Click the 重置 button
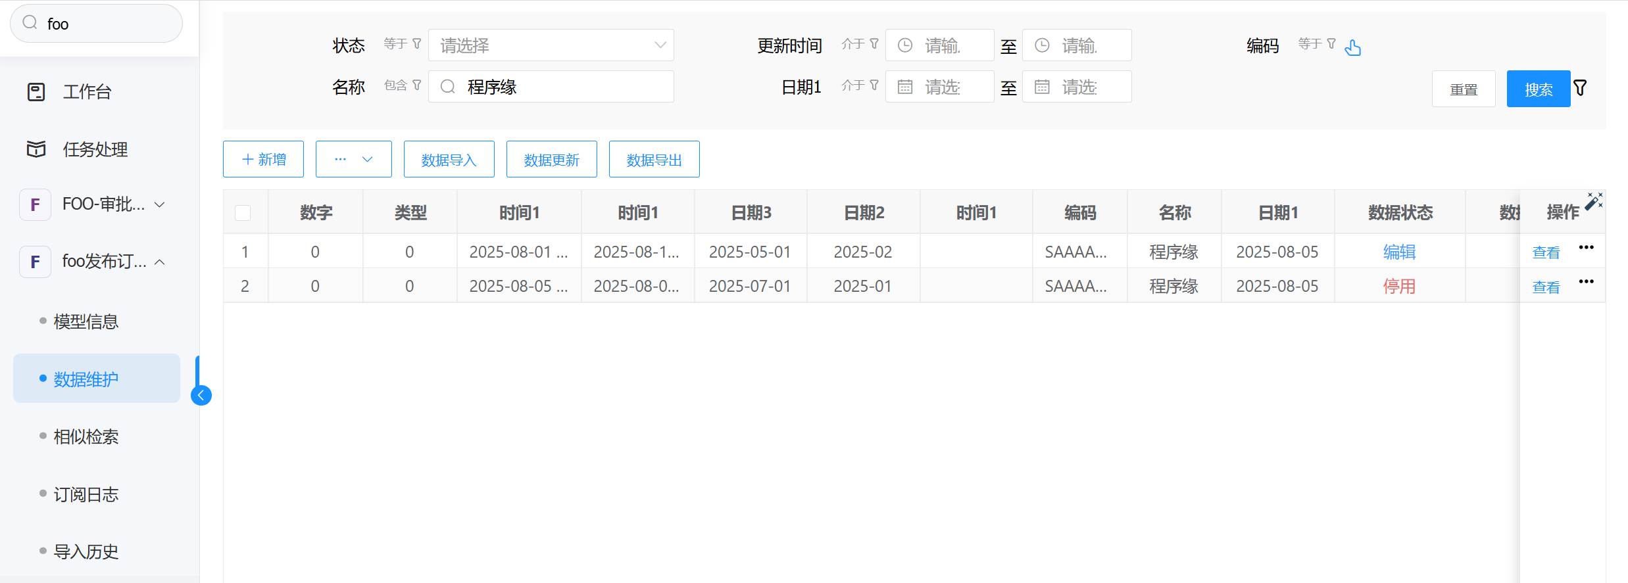The width and height of the screenshot is (1628, 583). (1464, 89)
